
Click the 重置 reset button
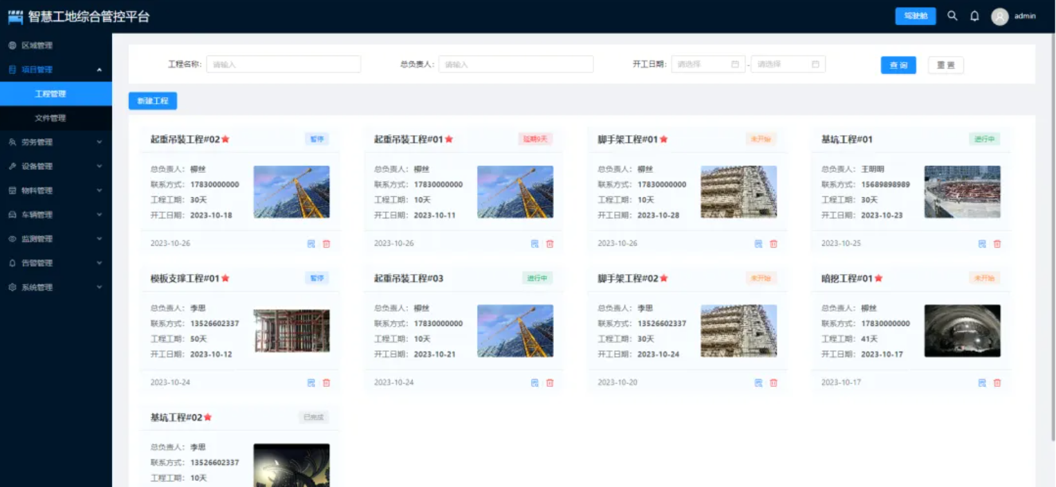(x=945, y=65)
